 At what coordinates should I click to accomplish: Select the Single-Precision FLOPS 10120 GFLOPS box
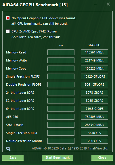[x=95, y=76]
